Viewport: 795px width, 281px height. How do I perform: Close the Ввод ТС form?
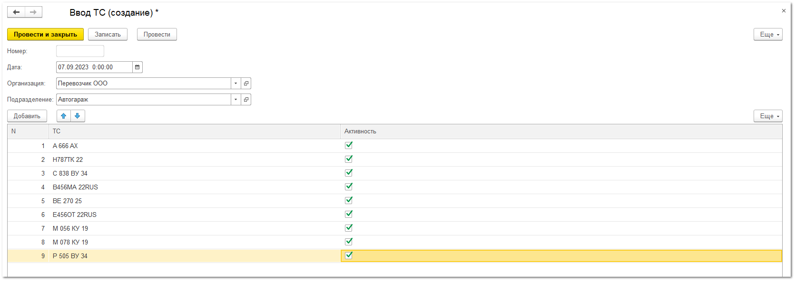(x=784, y=11)
